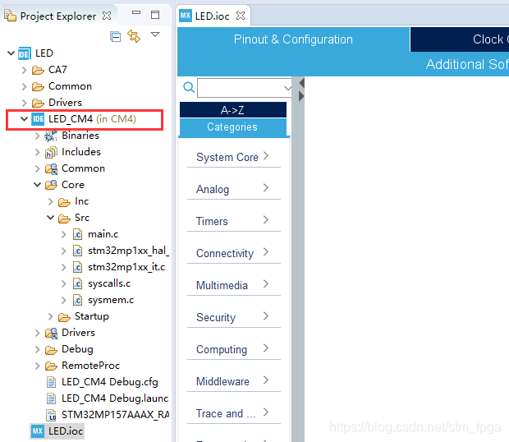Select the stm32mp1xx_hal_ source file
The image size is (509, 442).
tap(128, 251)
